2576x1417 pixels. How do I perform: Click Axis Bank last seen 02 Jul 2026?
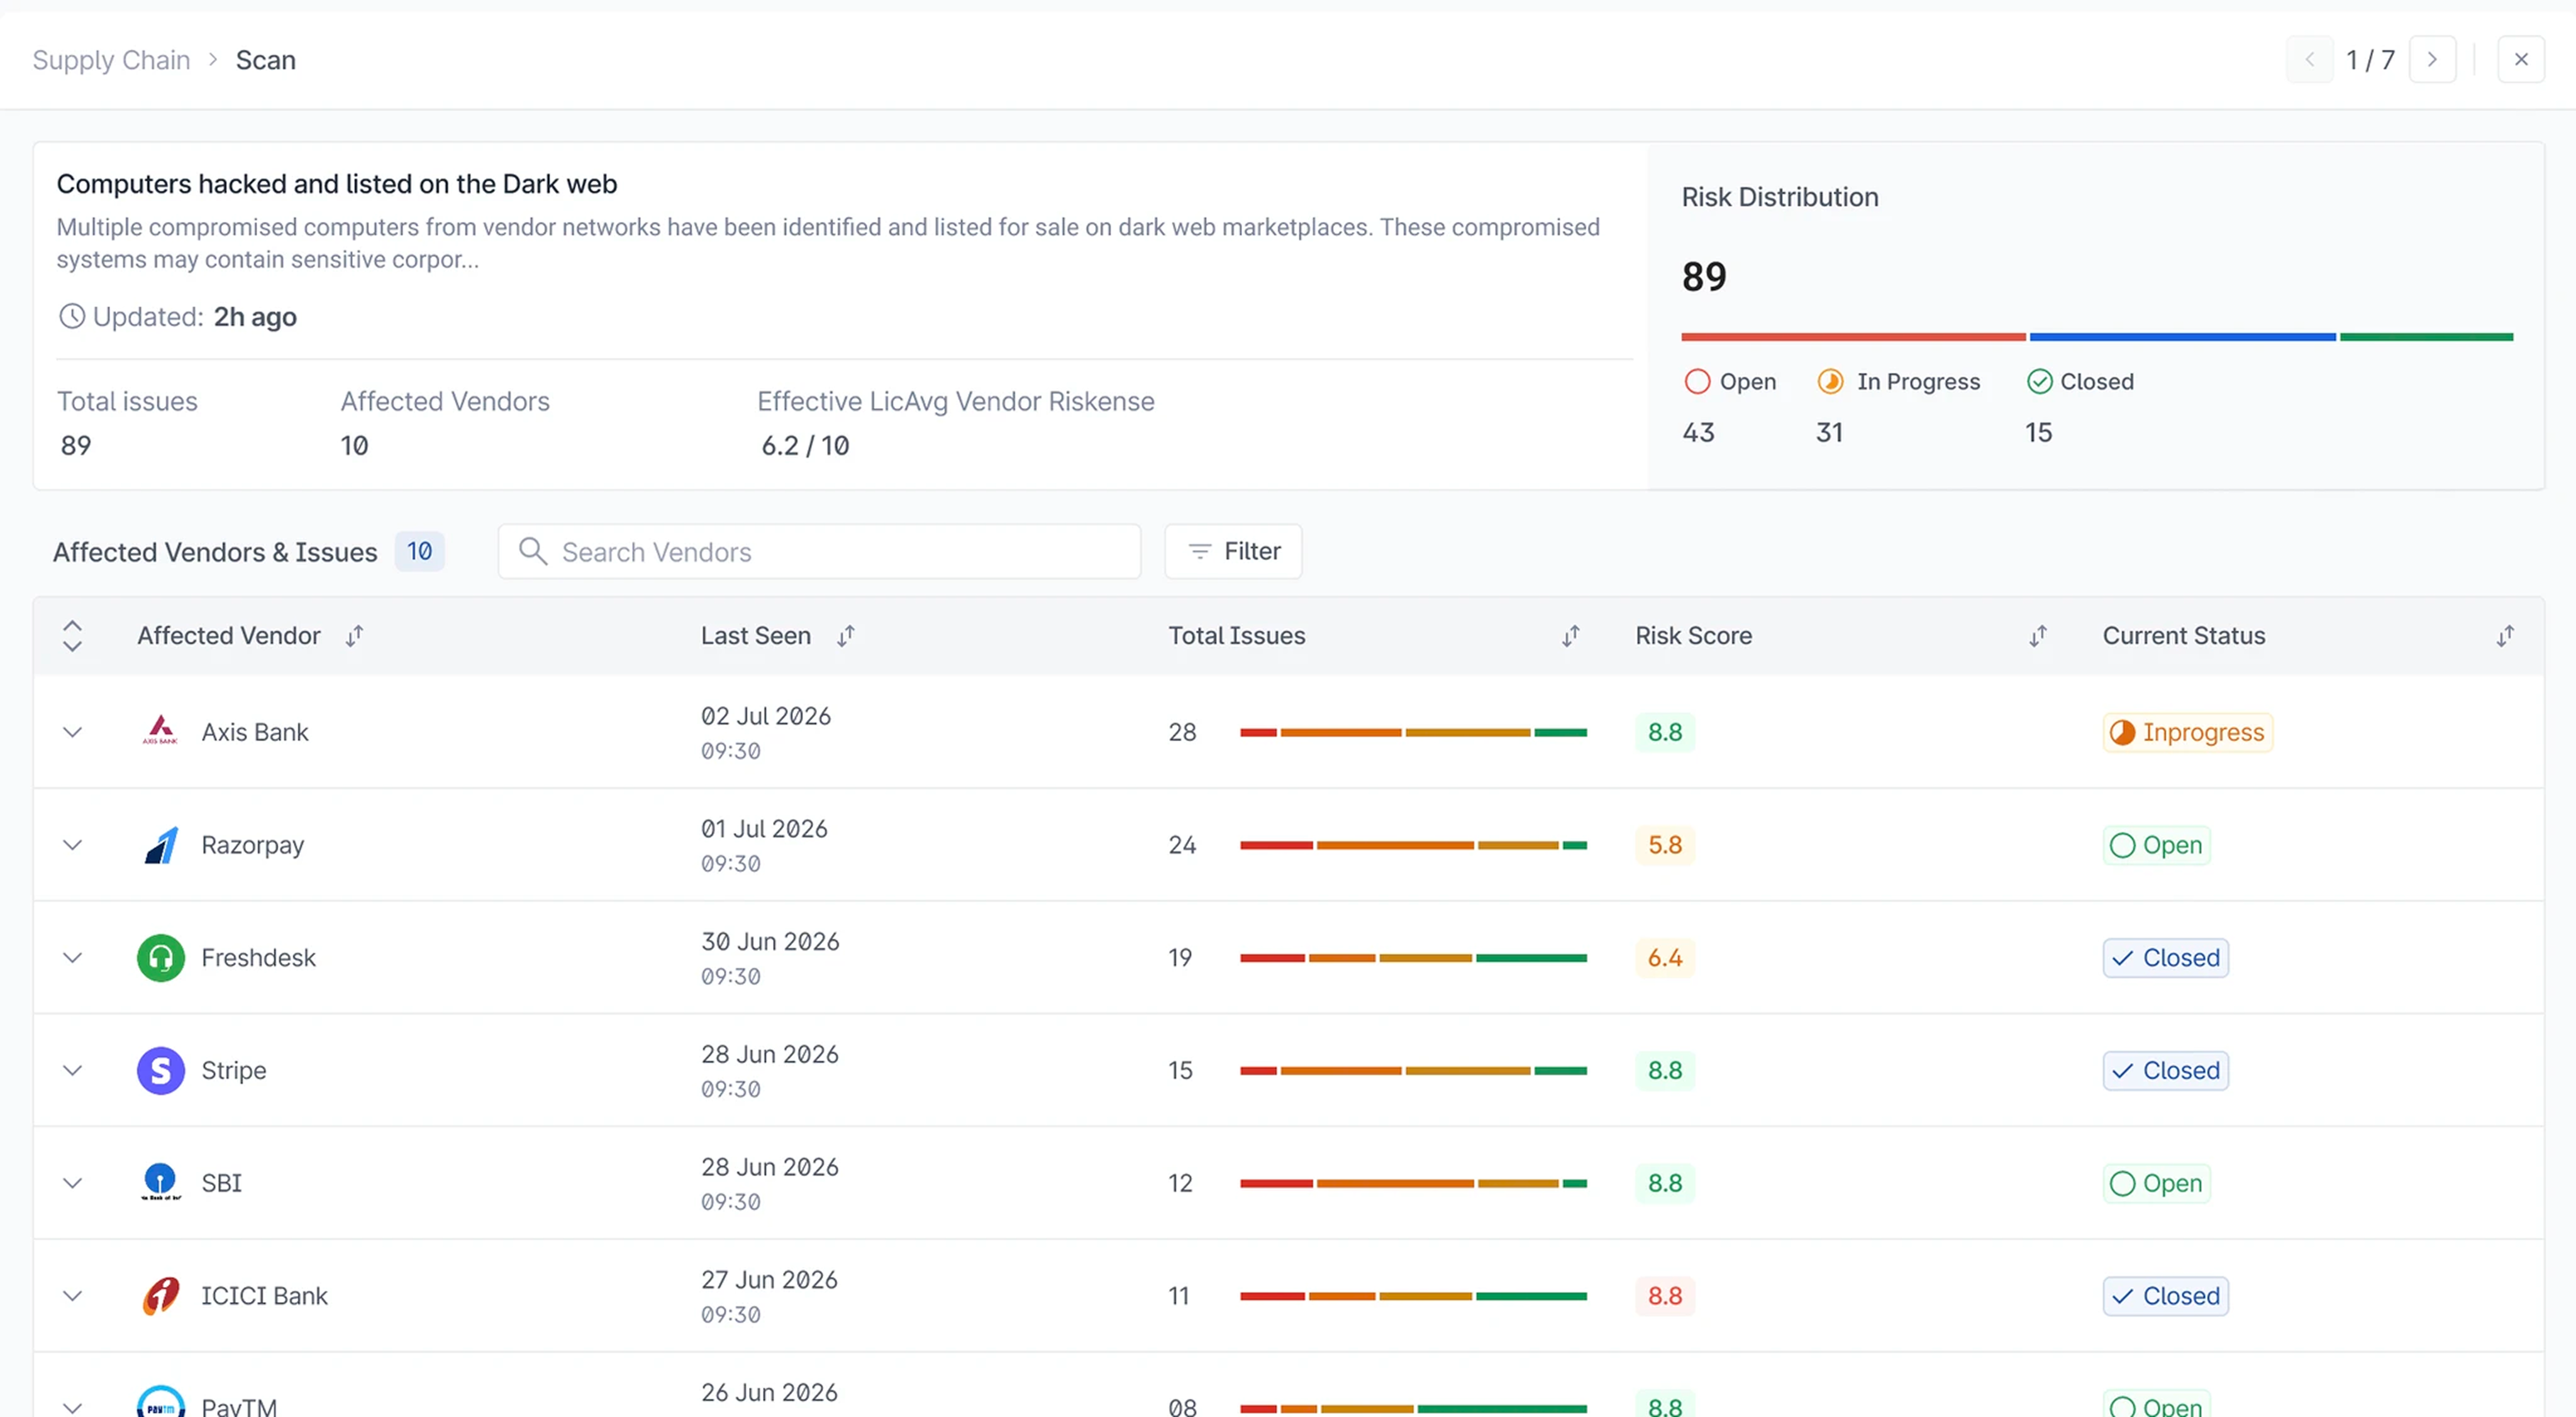click(x=766, y=715)
